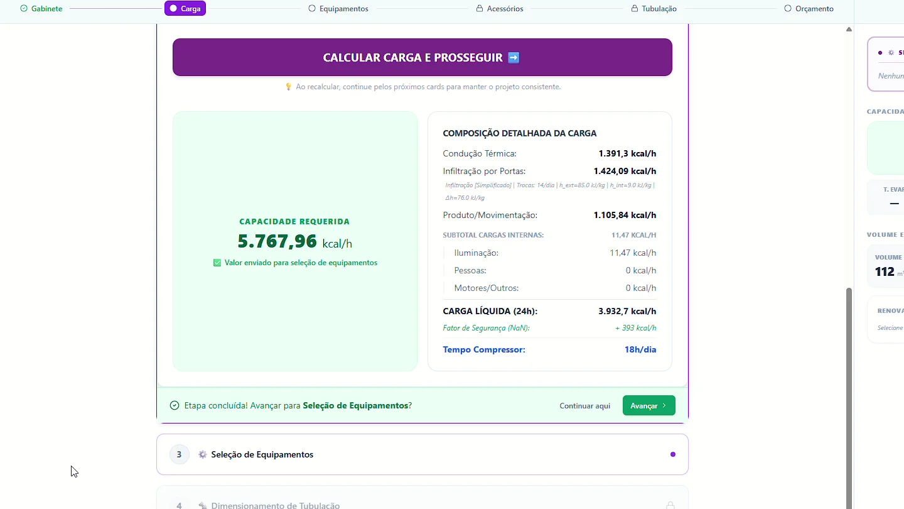Image resolution: width=904 pixels, height=509 pixels.
Task: Click the purple status dot on card 3
Action: (673, 454)
